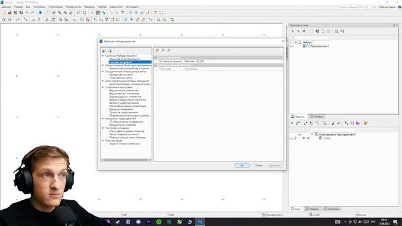402x226 pixels.
Task: Click the pin icon of Проекты и слои panel
Action: click(394, 25)
